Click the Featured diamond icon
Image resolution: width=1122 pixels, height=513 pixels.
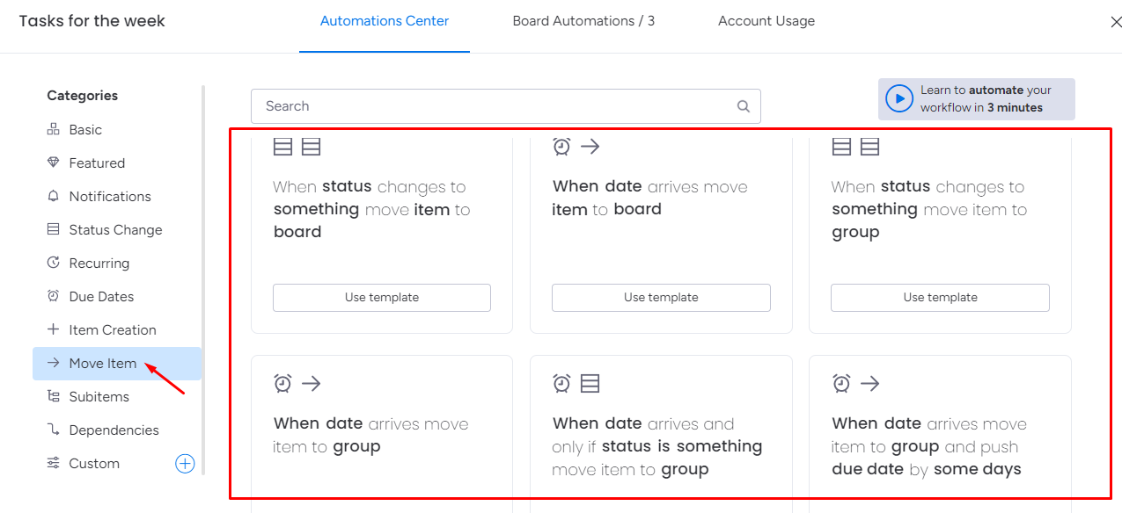[x=53, y=163]
